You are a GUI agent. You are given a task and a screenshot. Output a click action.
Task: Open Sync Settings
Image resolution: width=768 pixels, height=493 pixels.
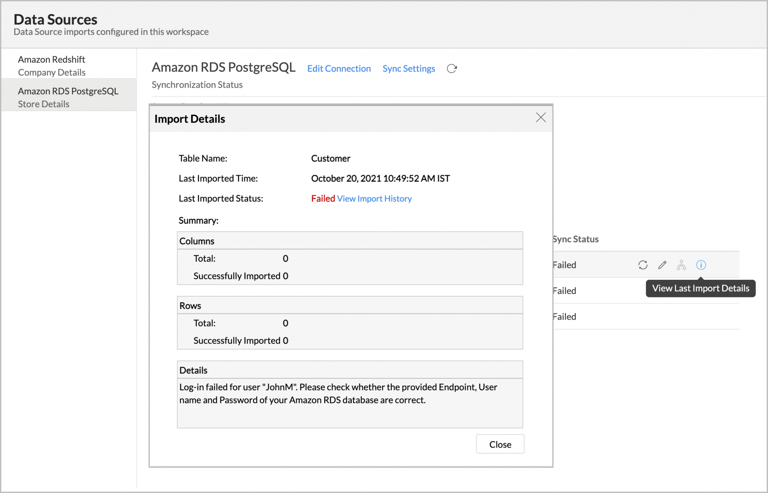pos(409,68)
